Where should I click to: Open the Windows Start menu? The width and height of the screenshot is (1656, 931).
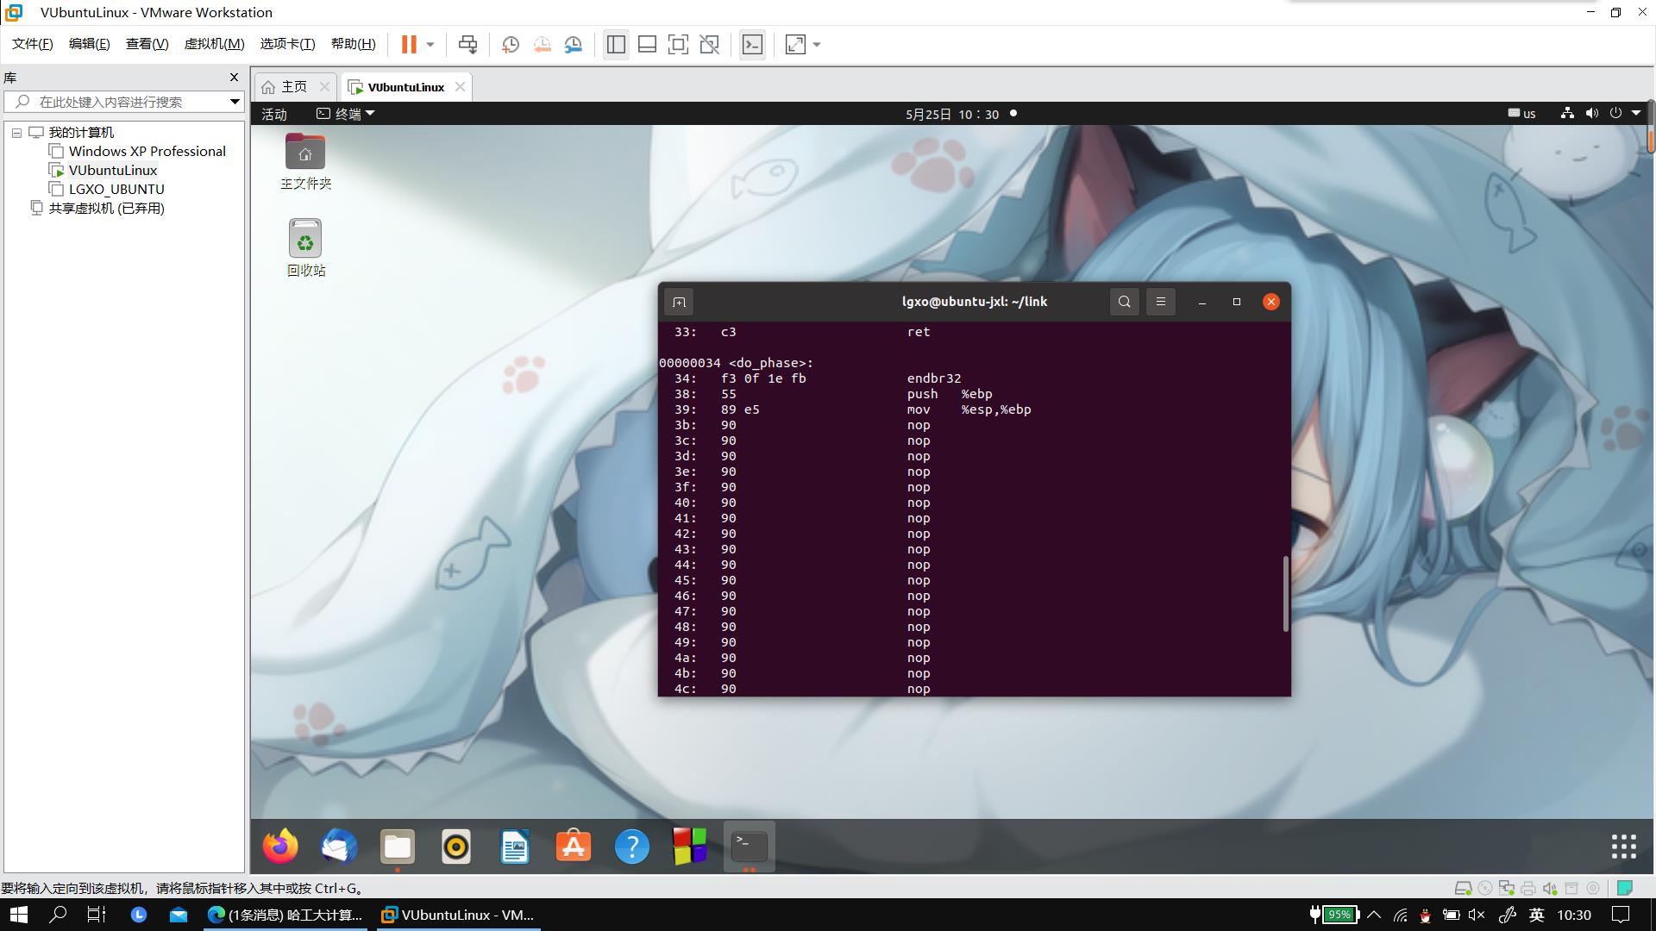18,915
